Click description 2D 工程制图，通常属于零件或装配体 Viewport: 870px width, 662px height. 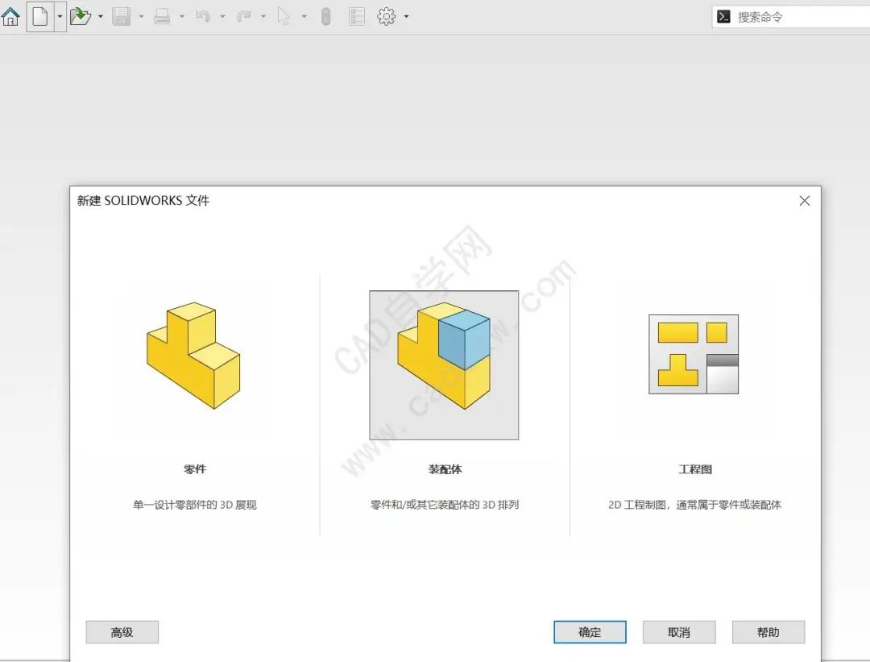pos(694,505)
